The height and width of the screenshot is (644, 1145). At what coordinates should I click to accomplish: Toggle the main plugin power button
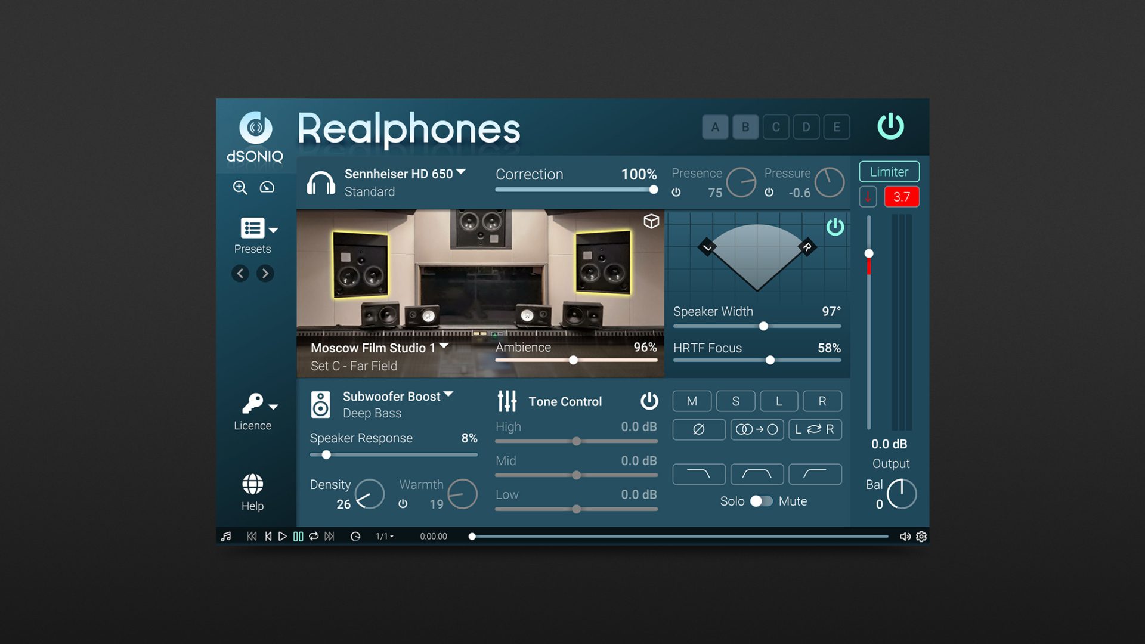pyautogui.click(x=890, y=126)
